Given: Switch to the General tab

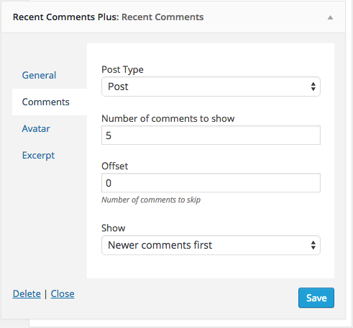Looking at the screenshot, I should (x=39, y=75).
